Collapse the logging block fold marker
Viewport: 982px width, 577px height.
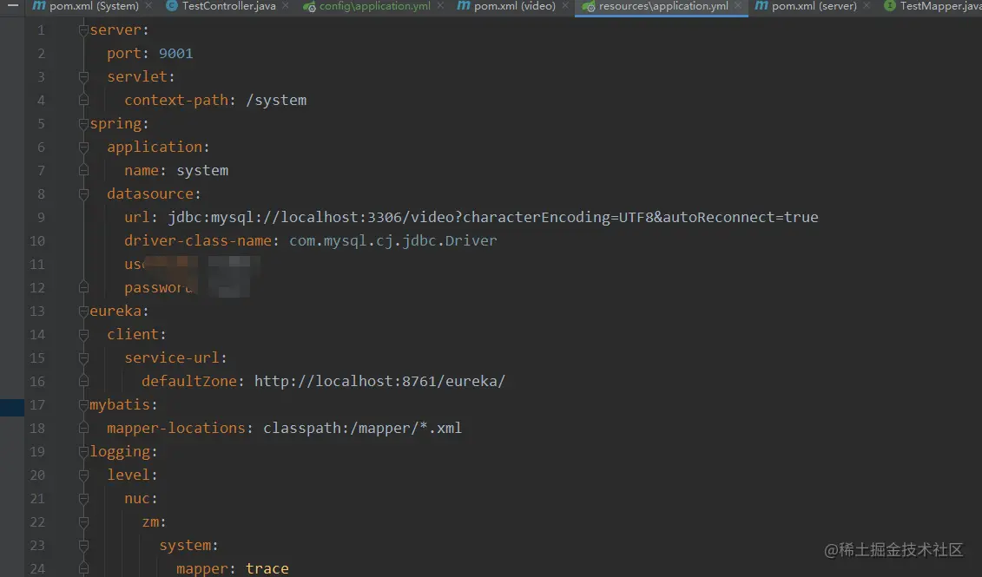click(x=83, y=451)
